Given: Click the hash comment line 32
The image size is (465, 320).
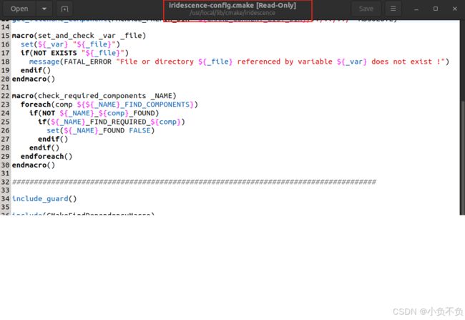Looking at the screenshot, I should [194, 182].
